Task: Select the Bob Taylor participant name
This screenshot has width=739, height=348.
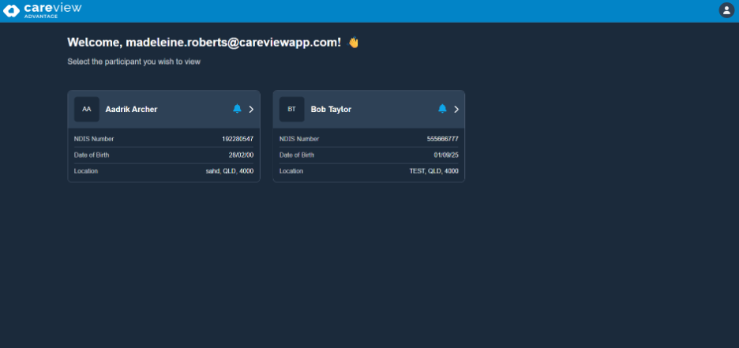Action: point(331,110)
